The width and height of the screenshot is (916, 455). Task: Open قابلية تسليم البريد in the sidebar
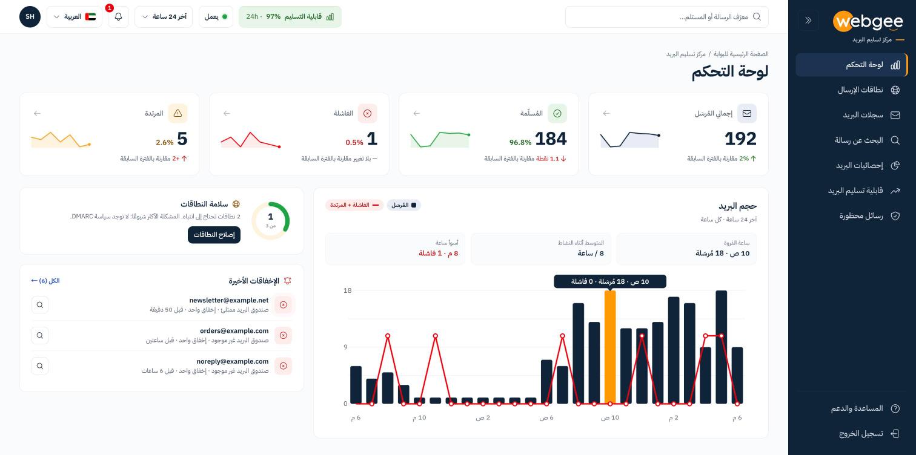[x=852, y=191]
